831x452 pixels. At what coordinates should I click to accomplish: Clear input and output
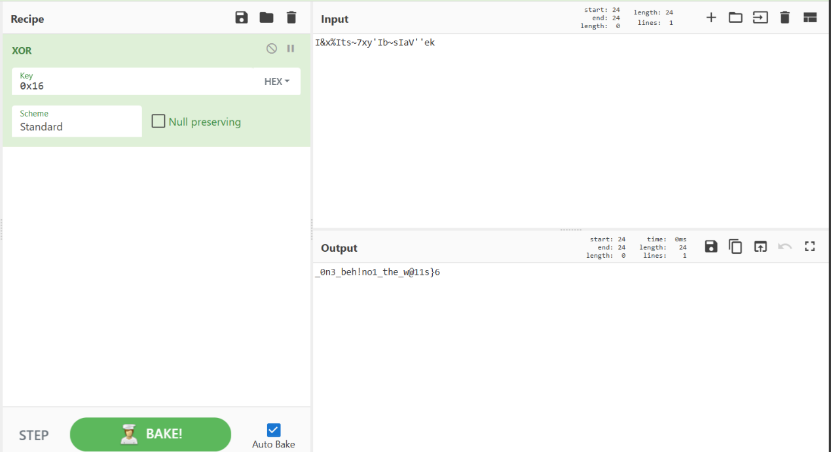coord(785,18)
